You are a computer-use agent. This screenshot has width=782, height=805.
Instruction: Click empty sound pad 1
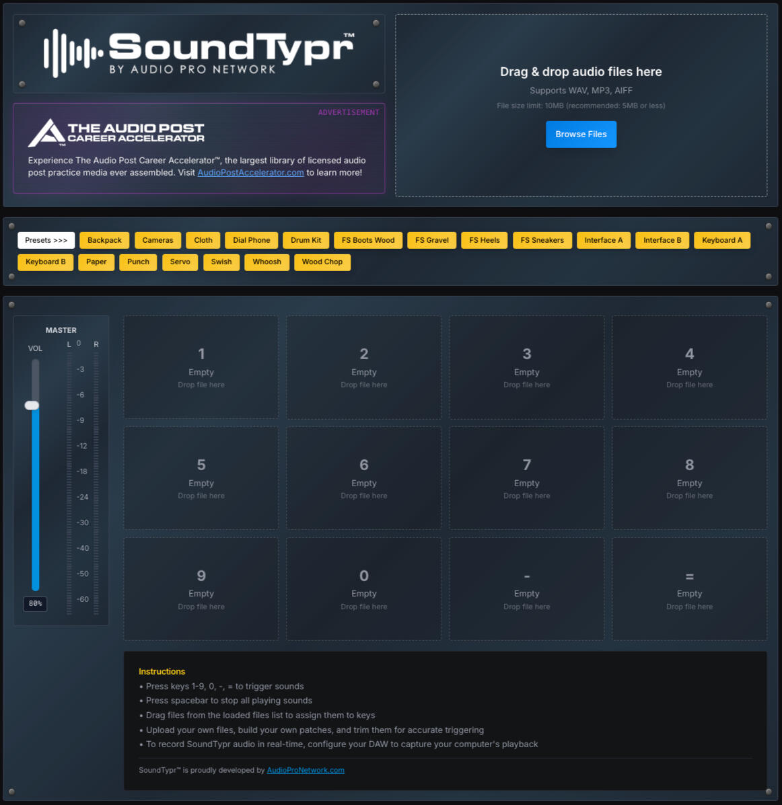point(201,367)
